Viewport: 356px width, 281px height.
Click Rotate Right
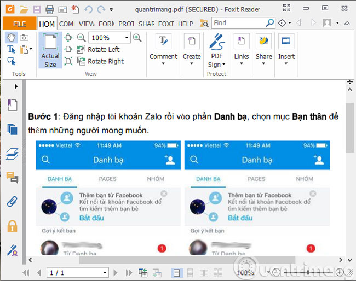point(100,61)
